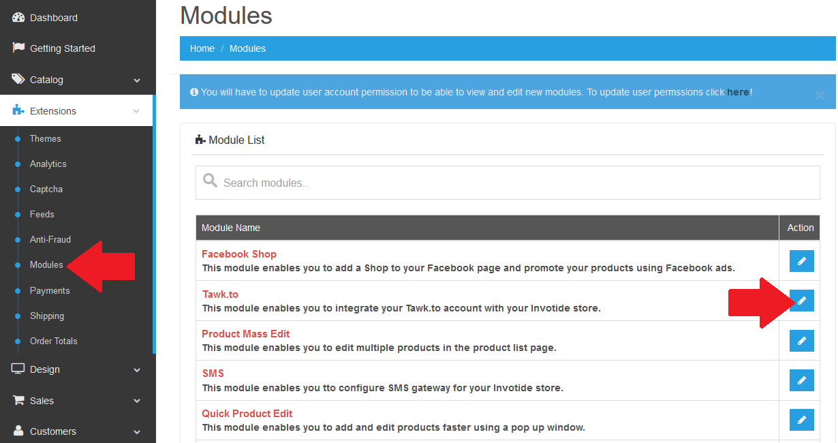The height and width of the screenshot is (443, 838).
Task: Expand the Sales menu chevron
Action: click(x=137, y=401)
